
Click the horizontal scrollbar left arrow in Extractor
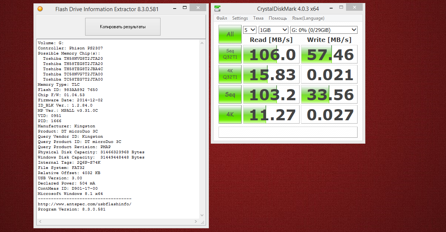(39, 222)
